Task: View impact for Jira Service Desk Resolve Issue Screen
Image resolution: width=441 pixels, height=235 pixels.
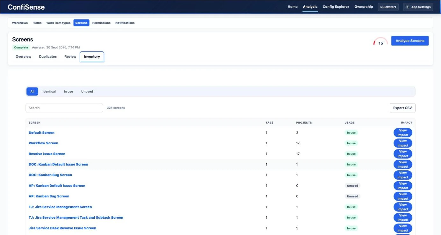Action: click(403, 228)
